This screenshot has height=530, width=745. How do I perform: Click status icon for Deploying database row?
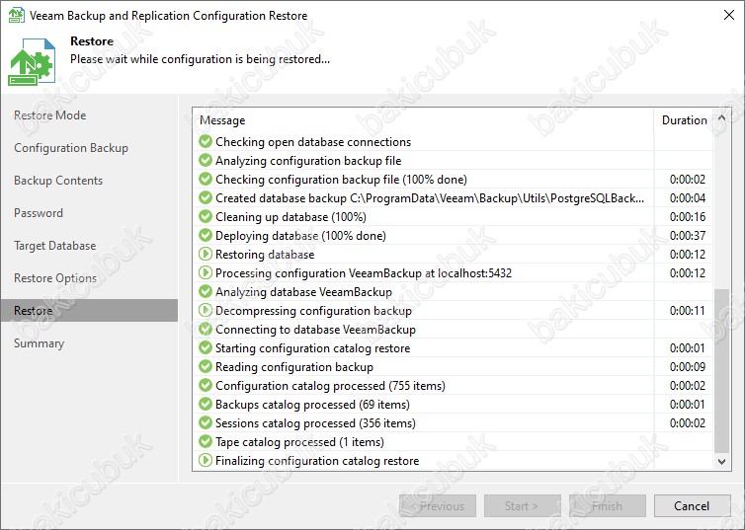206,235
